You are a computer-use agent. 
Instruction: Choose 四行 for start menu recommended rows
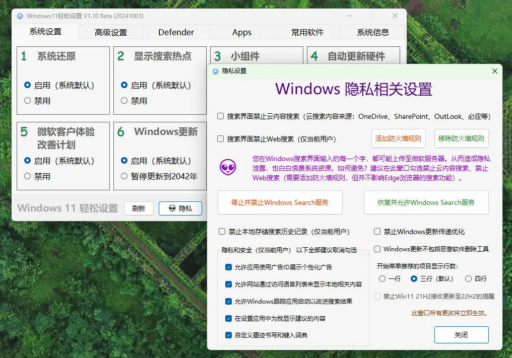pyautogui.click(x=467, y=278)
